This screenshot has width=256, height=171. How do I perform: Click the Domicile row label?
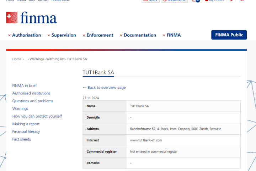click(x=93, y=118)
